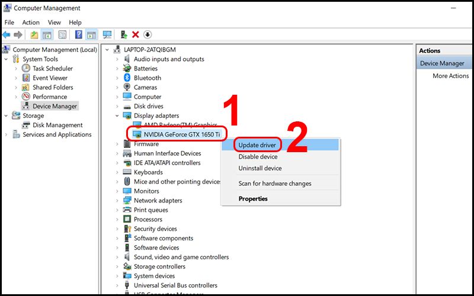The width and height of the screenshot is (474, 296).
Task: Collapse the Display adapters category
Action: 118,116
